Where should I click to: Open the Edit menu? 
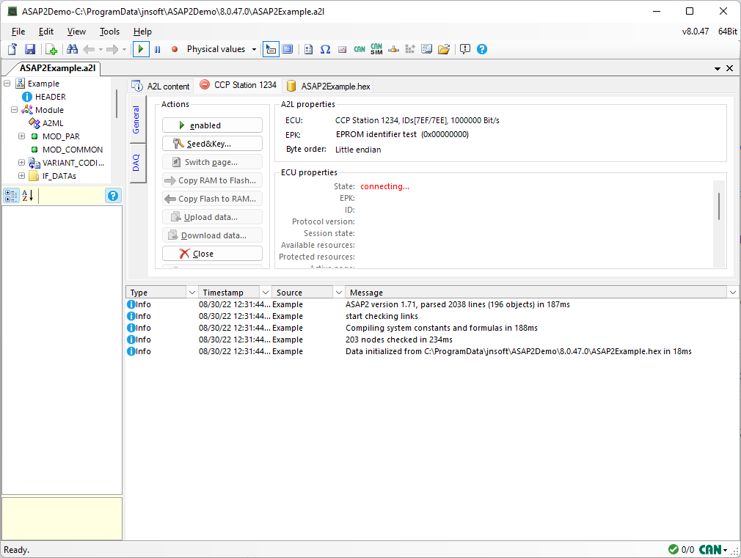point(45,32)
